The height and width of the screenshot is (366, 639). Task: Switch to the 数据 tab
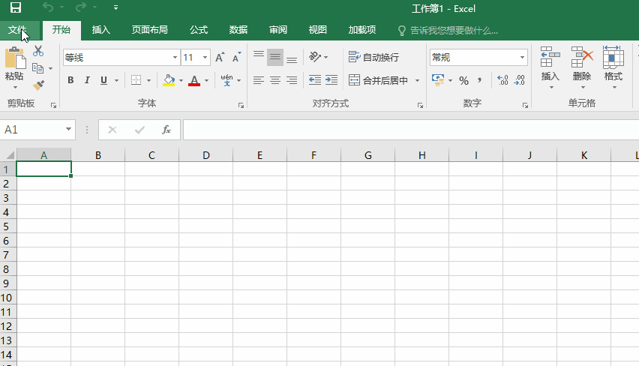click(x=238, y=30)
